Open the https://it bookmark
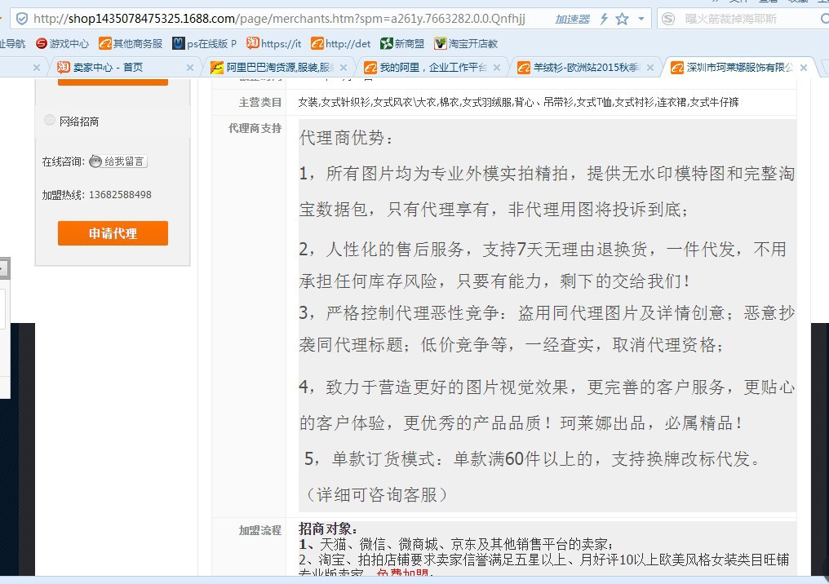 274,43
